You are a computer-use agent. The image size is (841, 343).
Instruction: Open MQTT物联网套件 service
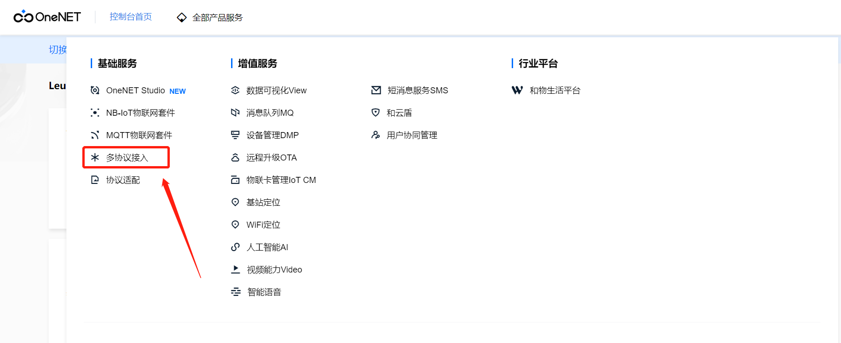tap(139, 135)
